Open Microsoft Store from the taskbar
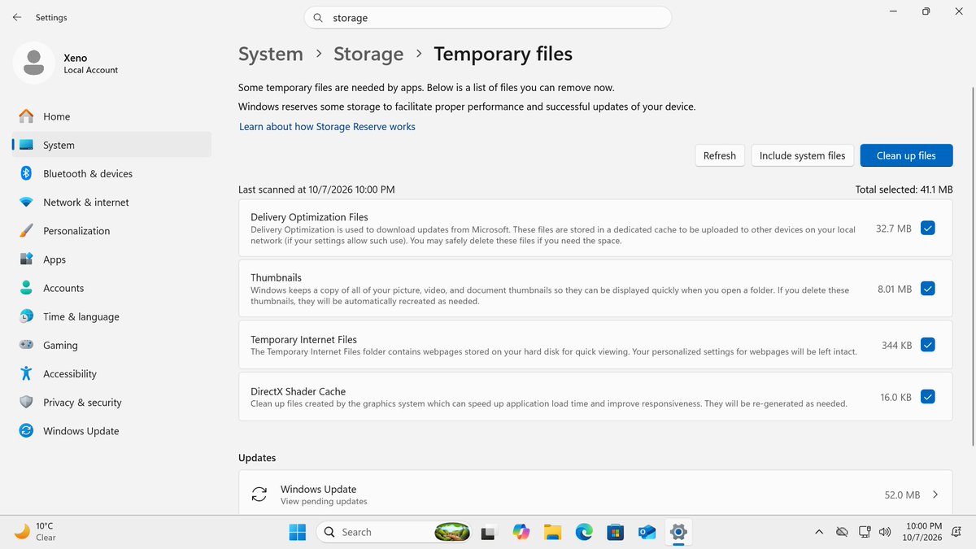The width and height of the screenshot is (976, 549). pyautogui.click(x=616, y=532)
